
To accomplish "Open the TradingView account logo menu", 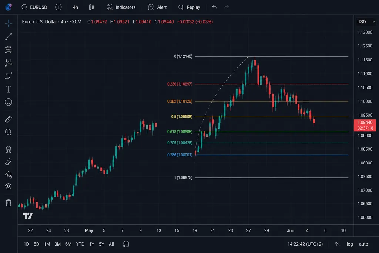I will pos(9,7).
